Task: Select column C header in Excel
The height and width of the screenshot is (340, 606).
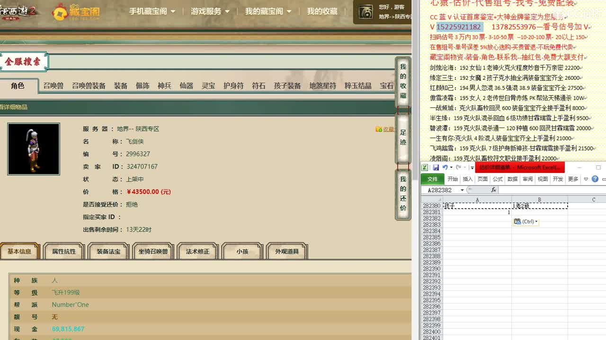Action: click(587, 200)
